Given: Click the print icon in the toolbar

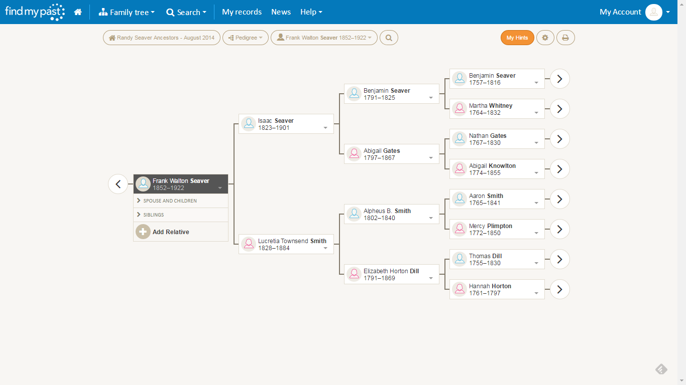Looking at the screenshot, I should pos(565,38).
